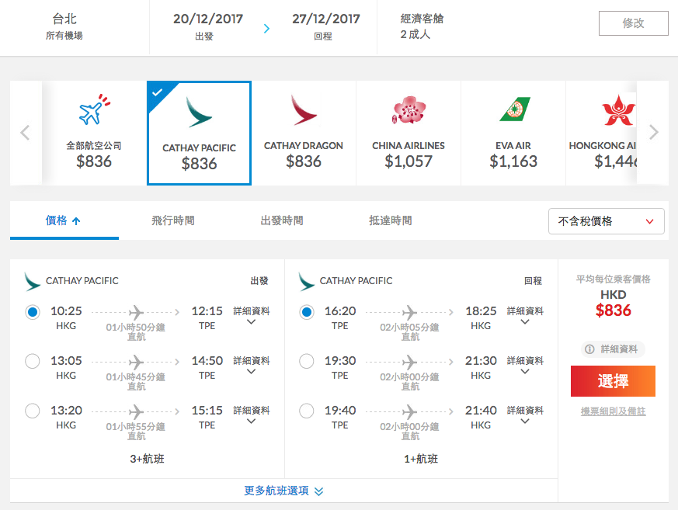This screenshot has width=678, height=510.
Task: Click the info icon beside 詳細資料 under price
Action: pos(589,349)
